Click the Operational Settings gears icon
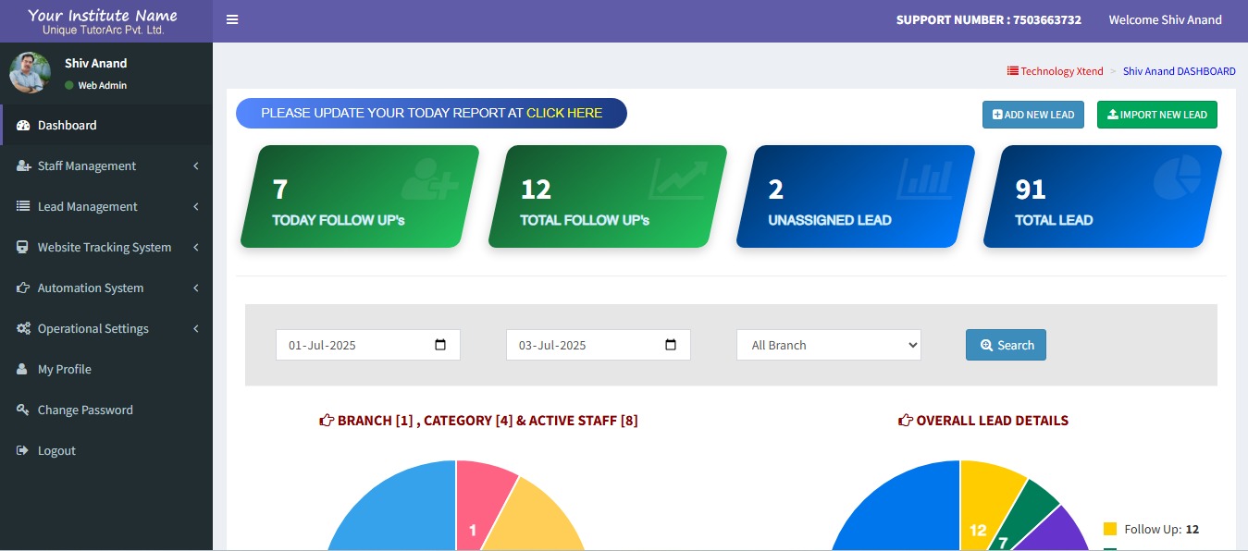1248x551 pixels. [23, 329]
